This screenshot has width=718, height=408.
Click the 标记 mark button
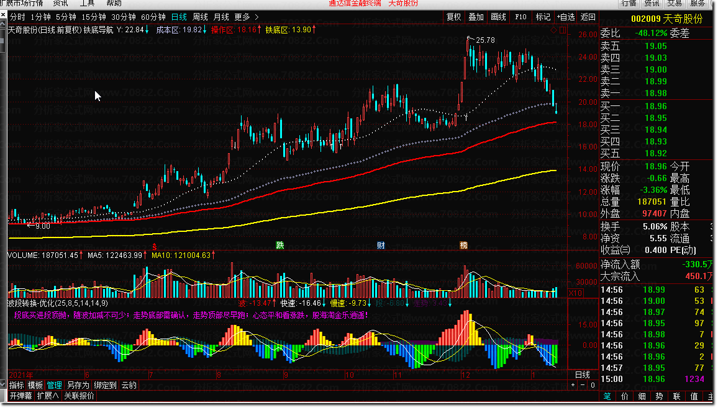pos(543,17)
